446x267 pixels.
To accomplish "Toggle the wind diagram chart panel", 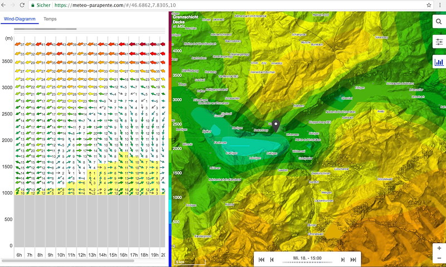I will pyautogui.click(x=439, y=62).
